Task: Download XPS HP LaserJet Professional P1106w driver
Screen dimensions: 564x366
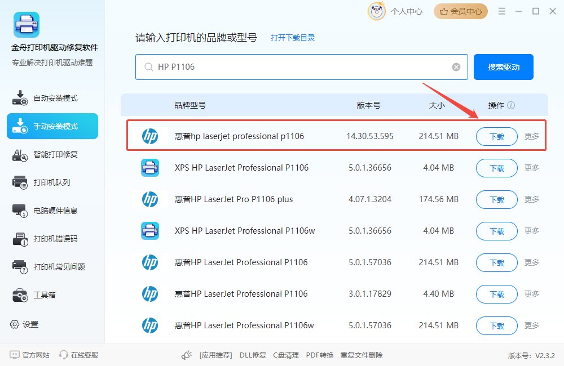Action: coord(497,231)
